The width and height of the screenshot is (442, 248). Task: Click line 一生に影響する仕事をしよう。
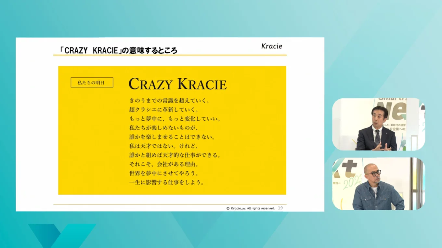coord(166,182)
